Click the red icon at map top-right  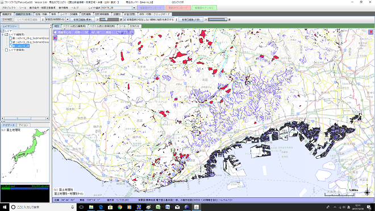coord(370,32)
